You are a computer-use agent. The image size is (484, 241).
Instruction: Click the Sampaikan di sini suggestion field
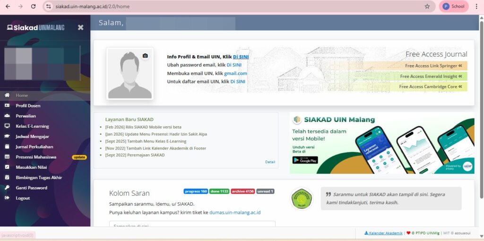coord(192,225)
